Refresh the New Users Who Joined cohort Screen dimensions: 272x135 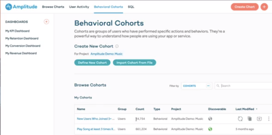[240, 119]
